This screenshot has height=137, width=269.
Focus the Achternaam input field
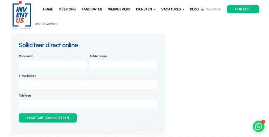(123, 65)
